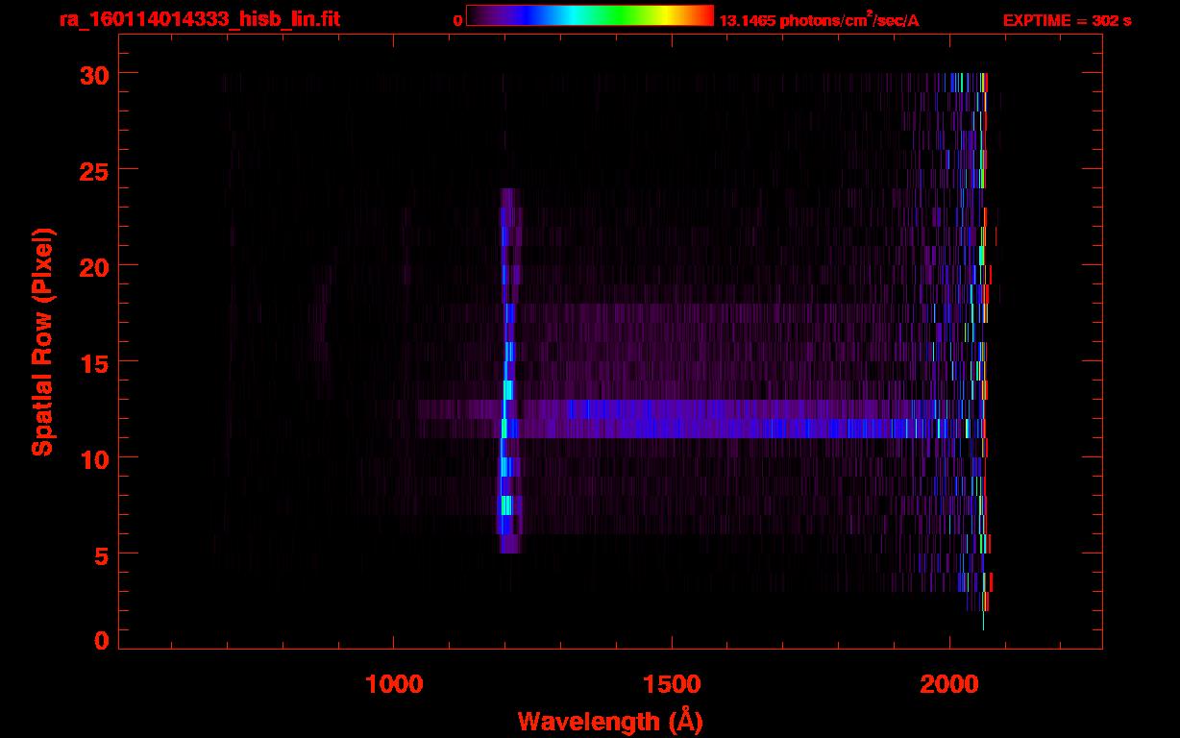Click the x-axis tick label 1000
Screen dimensions: 1180x738
[394, 684]
